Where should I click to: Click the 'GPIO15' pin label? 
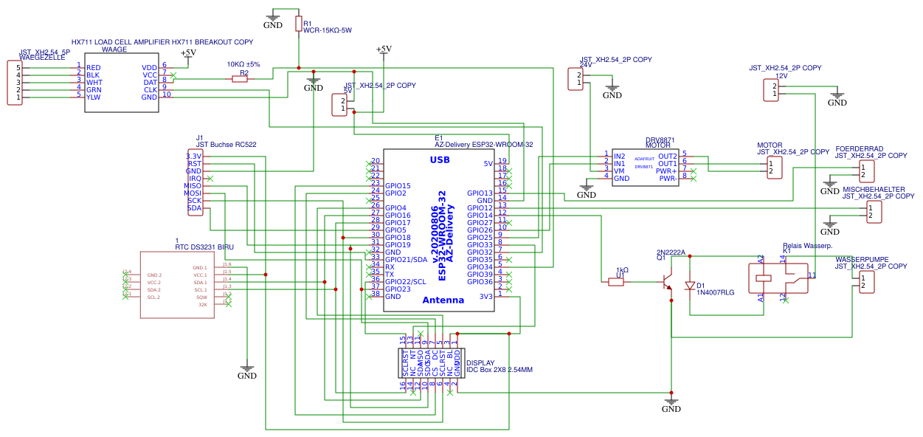click(x=398, y=186)
